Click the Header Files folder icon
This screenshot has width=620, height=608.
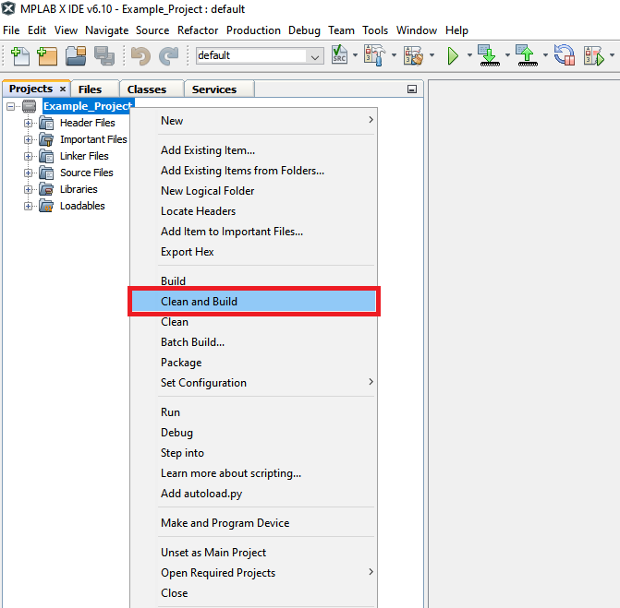tap(46, 123)
